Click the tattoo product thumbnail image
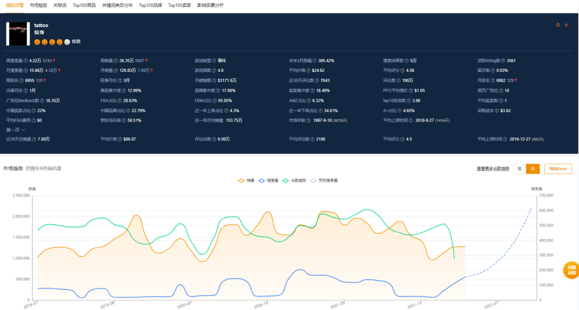This screenshot has height=310, width=579. (x=18, y=34)
